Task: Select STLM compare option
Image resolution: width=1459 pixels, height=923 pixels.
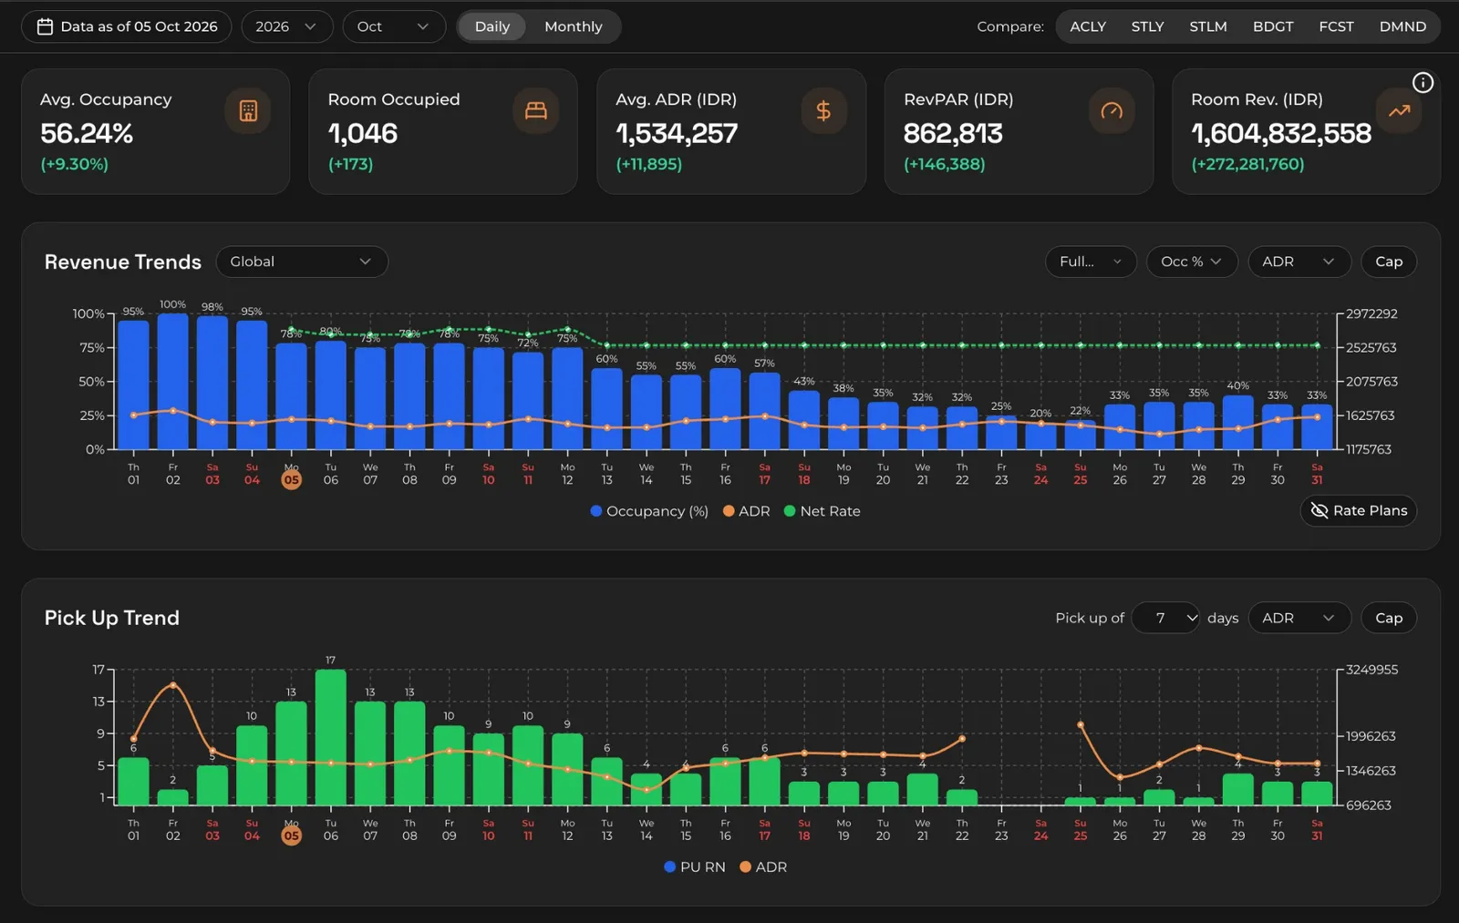Action: click(x=1207, y=26)
